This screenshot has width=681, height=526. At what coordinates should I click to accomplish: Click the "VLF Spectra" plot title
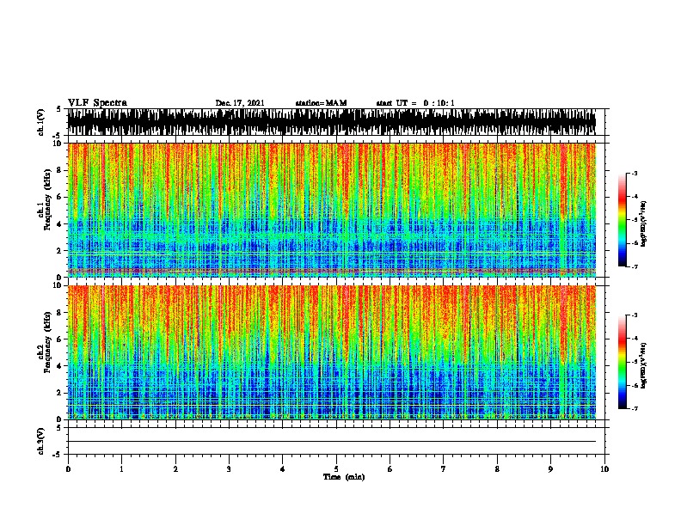coord(97,102)
